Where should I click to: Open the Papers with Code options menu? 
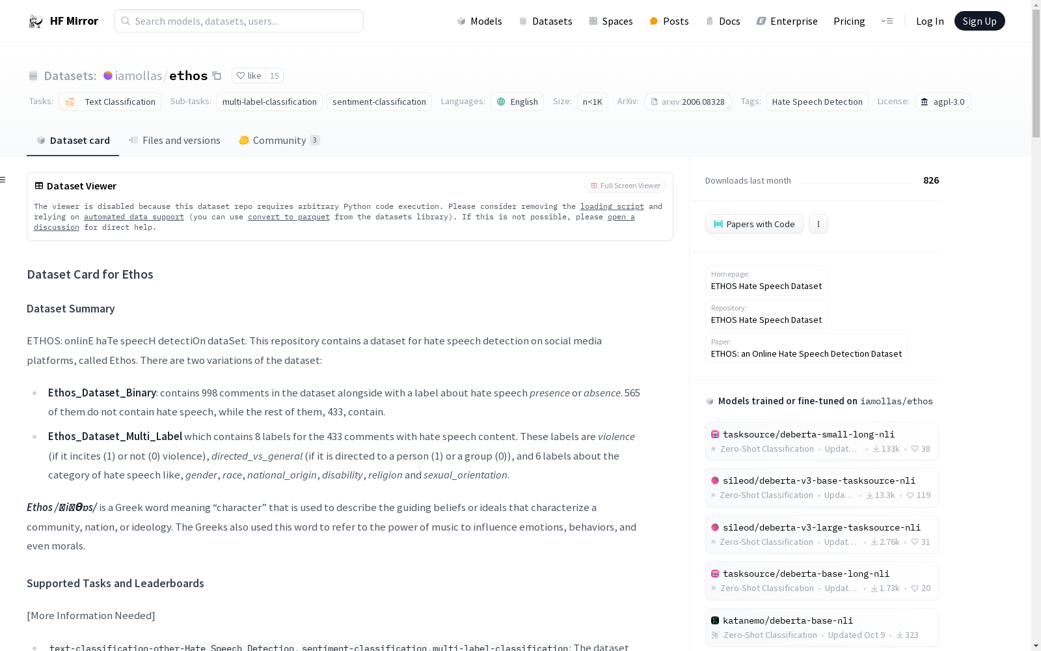tap(818, 224)
